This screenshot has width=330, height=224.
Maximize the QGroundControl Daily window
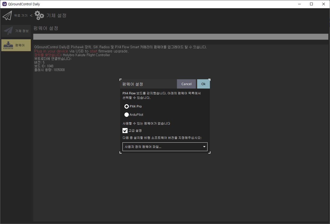pyautogui.click(x=311, y=4)
